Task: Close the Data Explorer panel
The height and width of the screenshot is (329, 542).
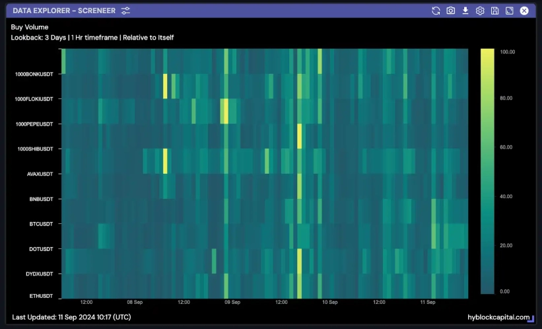Action: (x=524, y=11)
